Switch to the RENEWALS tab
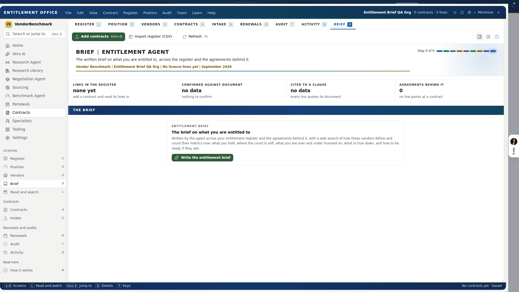Screen dimensions: 519x292 [254, 24]
